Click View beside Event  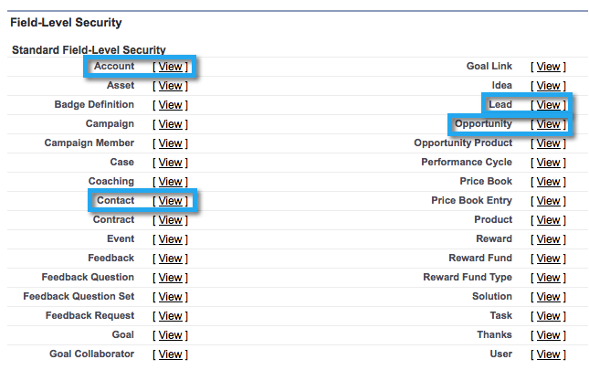pos(170,239)
